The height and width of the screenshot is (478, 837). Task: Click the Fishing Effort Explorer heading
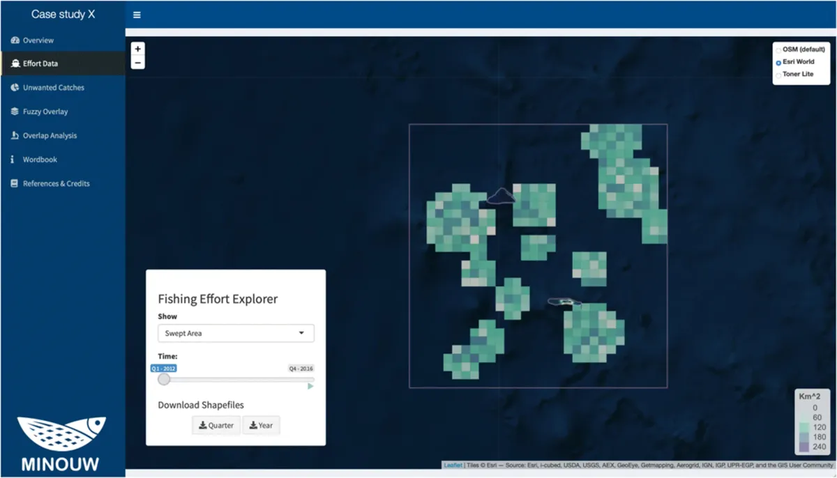(218, 299)
